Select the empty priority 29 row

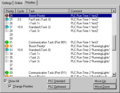point(58,35)
